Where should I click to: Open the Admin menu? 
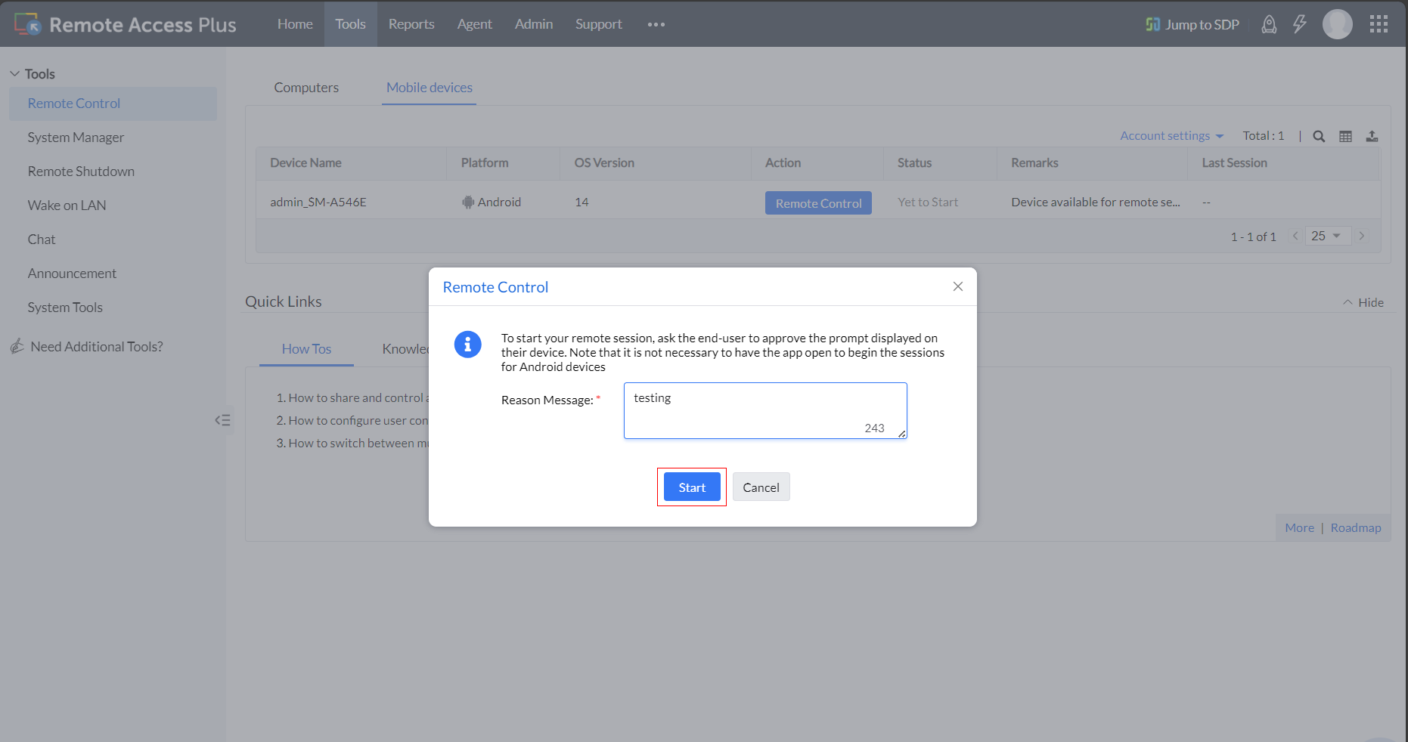coord(534,24)
